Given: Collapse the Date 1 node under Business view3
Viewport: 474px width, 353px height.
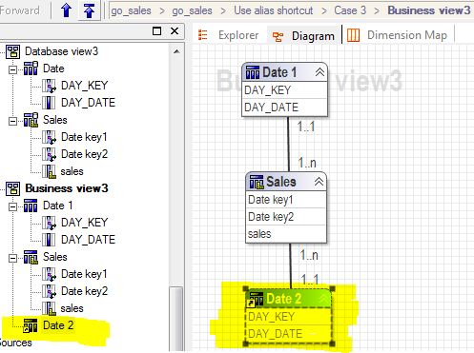Looking at the screenshot, I should point(12,206).
